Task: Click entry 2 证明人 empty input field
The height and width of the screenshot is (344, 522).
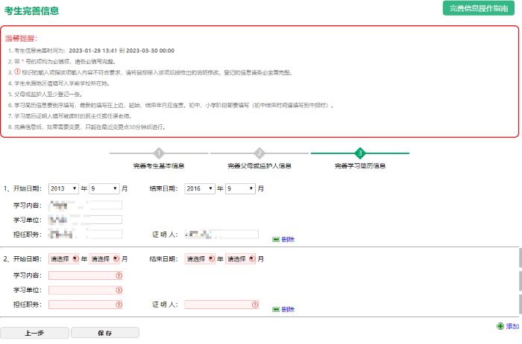Action: click(x=221, y=305)
